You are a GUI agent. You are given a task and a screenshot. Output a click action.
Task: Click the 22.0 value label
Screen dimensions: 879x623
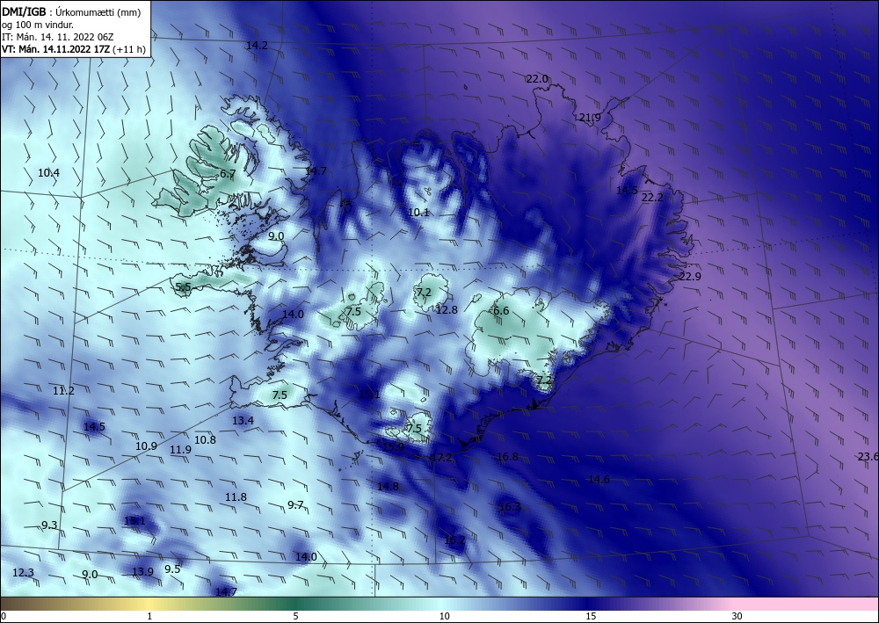point(537,79)
